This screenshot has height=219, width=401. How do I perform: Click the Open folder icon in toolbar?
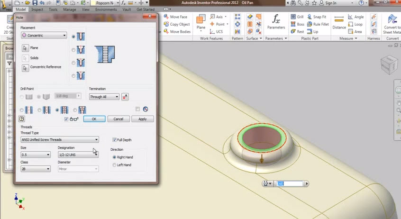(x=27, y=3)
